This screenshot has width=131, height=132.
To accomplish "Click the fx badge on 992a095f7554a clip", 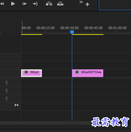I will (77, 72).
